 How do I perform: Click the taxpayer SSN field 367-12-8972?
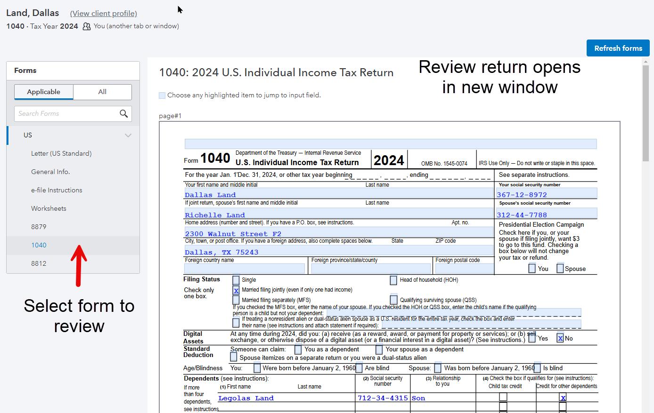click(x=547, y=193)
